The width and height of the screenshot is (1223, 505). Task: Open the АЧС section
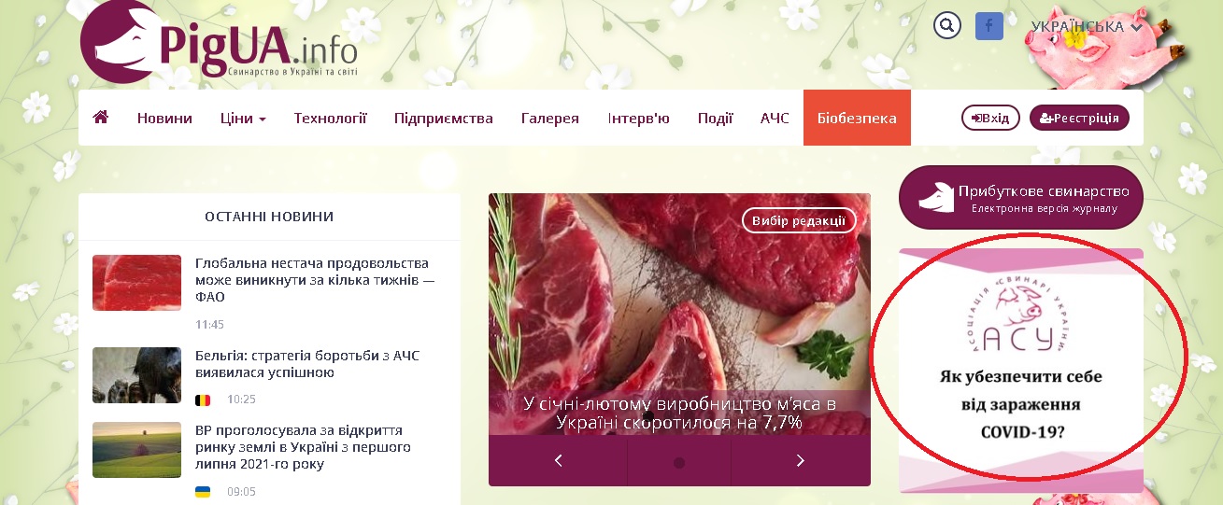[x=775, y=119]
